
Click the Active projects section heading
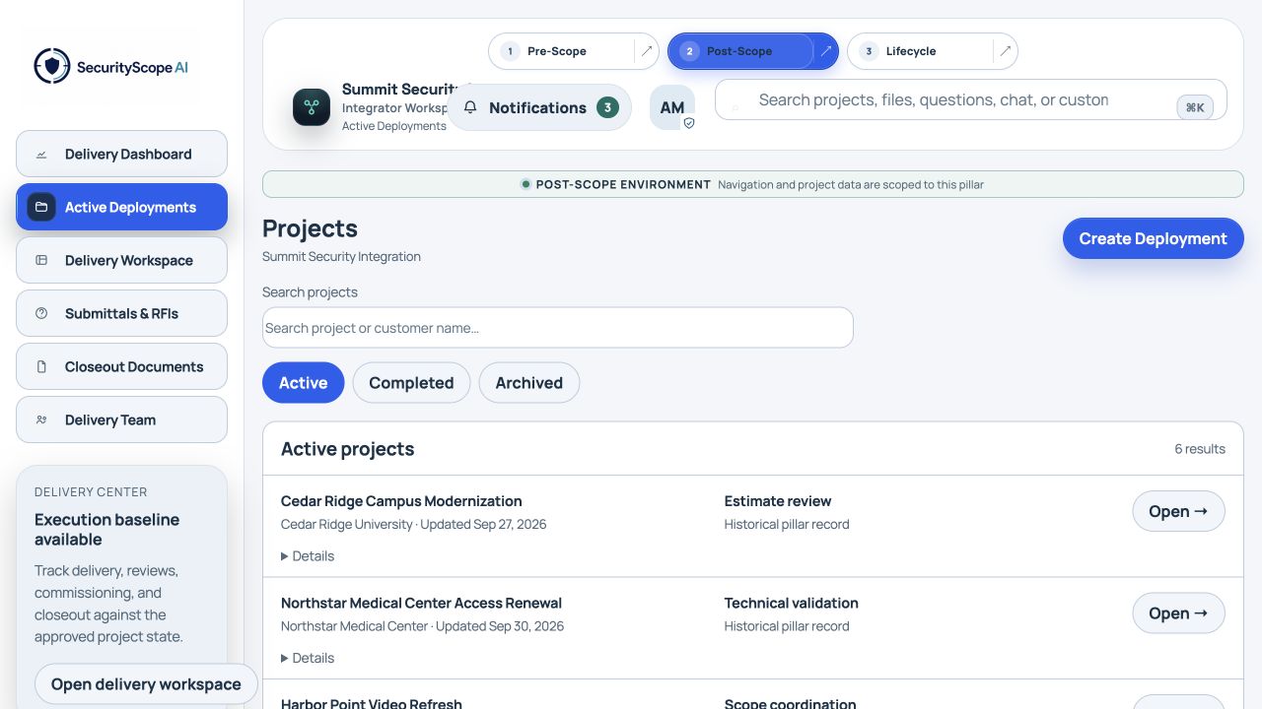(x=348, y=449)
